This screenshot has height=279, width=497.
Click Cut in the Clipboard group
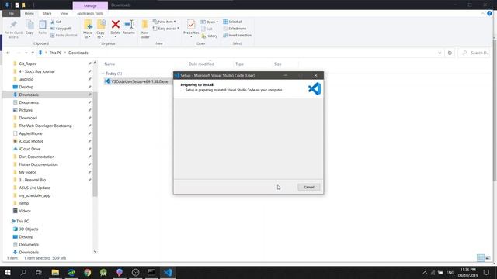coord(56,22)
